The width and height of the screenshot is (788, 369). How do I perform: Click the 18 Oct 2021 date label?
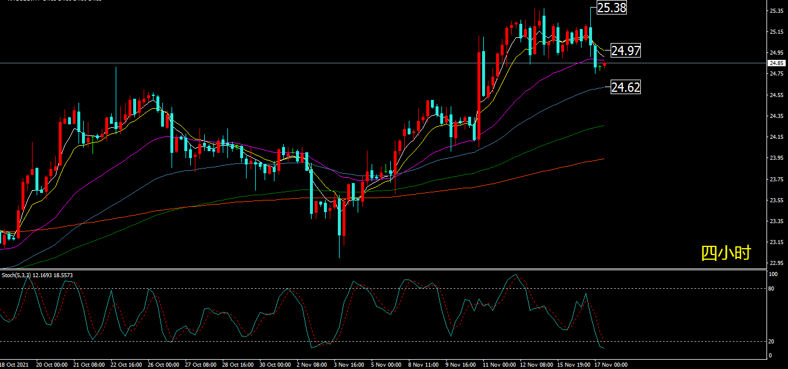click(14, 364)
